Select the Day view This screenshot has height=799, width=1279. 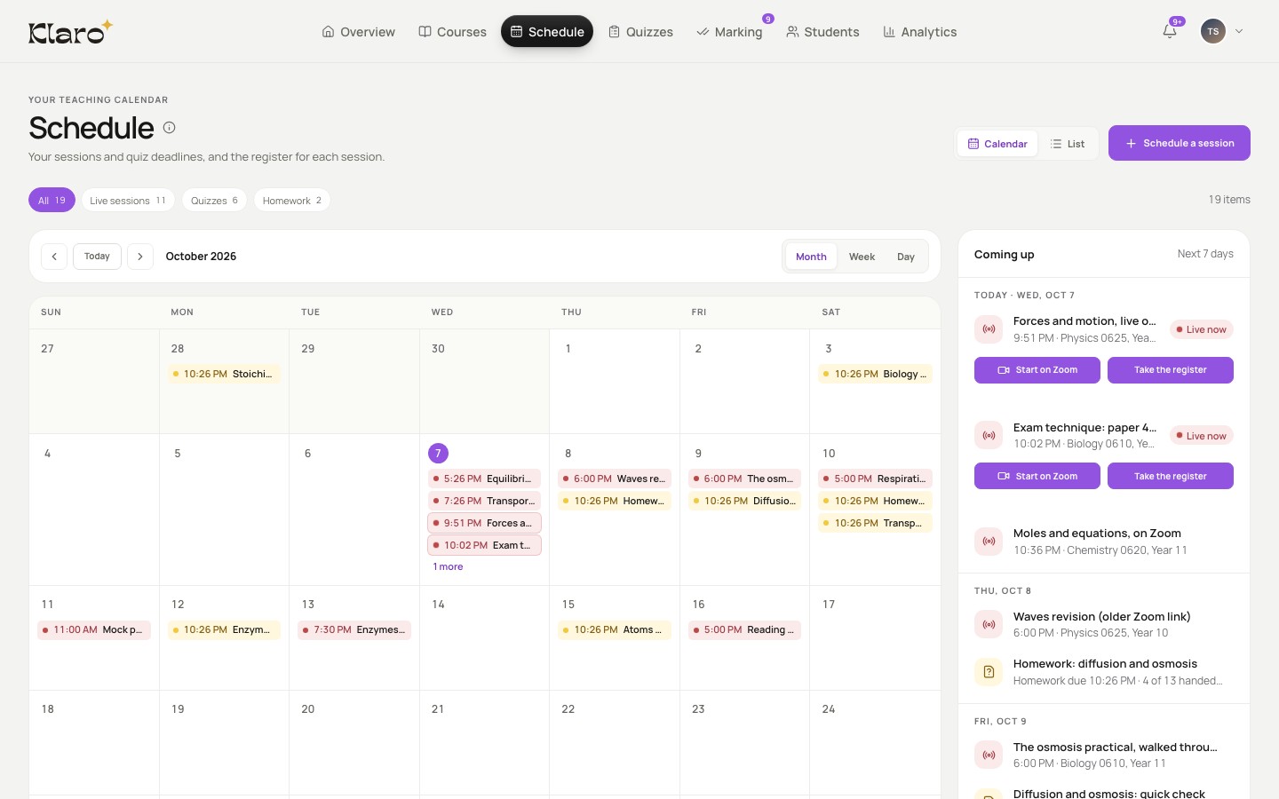(x=906, y=257)
